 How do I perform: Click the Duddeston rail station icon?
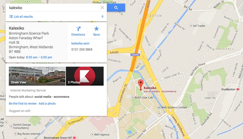coord(238,89)
